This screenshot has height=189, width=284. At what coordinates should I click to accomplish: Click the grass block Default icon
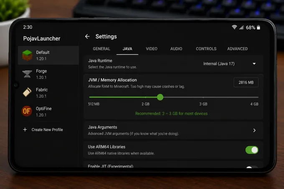(x=27, y=55)
